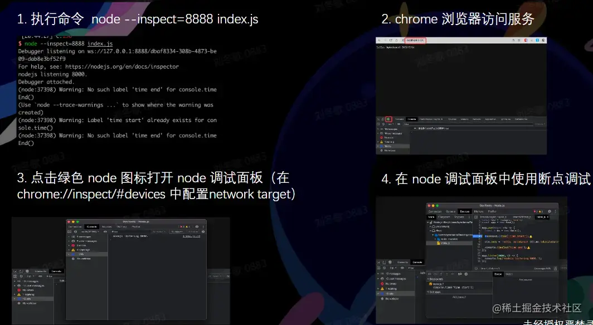
Task: Open settings gear in step 3 Node DevTools tab bar
Action: (x=197, y=227)
